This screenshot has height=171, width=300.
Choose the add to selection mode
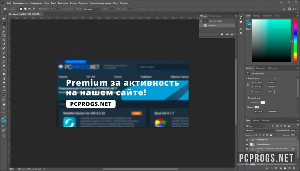click(25, 9)
